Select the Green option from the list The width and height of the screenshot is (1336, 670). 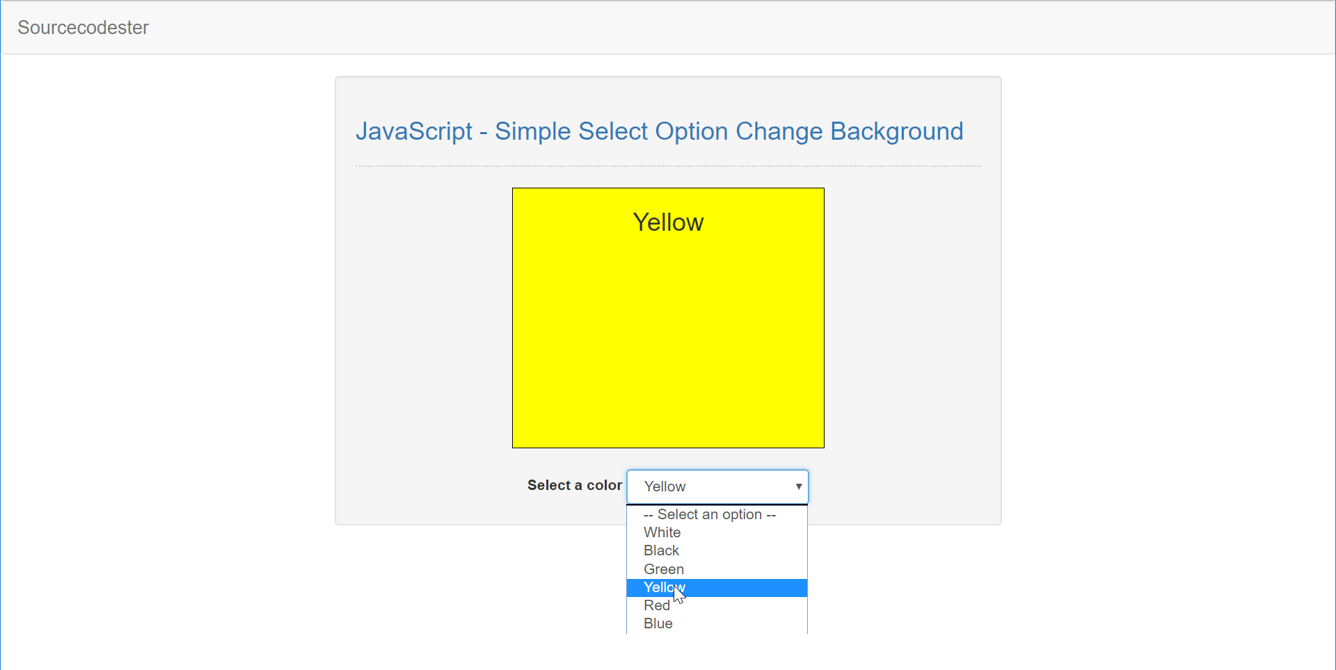point(663,569)
